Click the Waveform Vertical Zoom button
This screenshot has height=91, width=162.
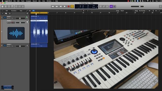[x=149, y=11]
